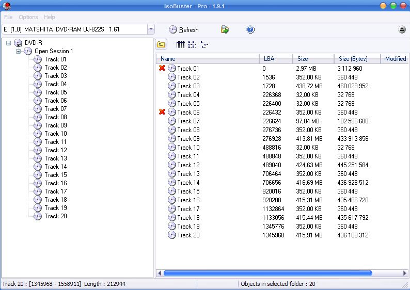Click disc icon of Track 18 in tree

click(x=38, y=200)
